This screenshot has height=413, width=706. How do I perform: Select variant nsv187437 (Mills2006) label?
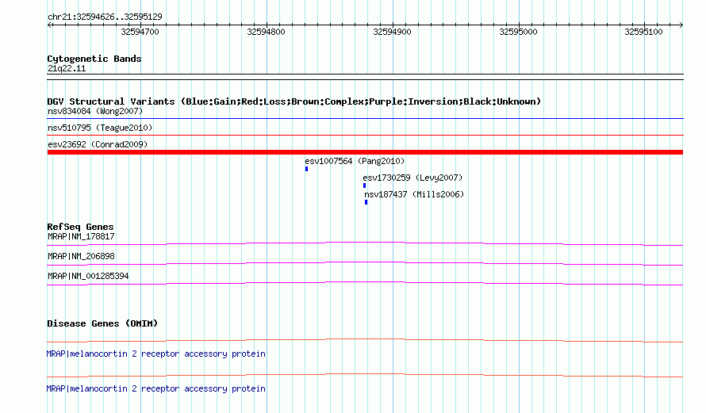(414, 194)
